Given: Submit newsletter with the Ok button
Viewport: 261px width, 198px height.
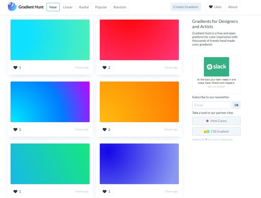Looking at the screenshot, I should (x=236, y=105).
